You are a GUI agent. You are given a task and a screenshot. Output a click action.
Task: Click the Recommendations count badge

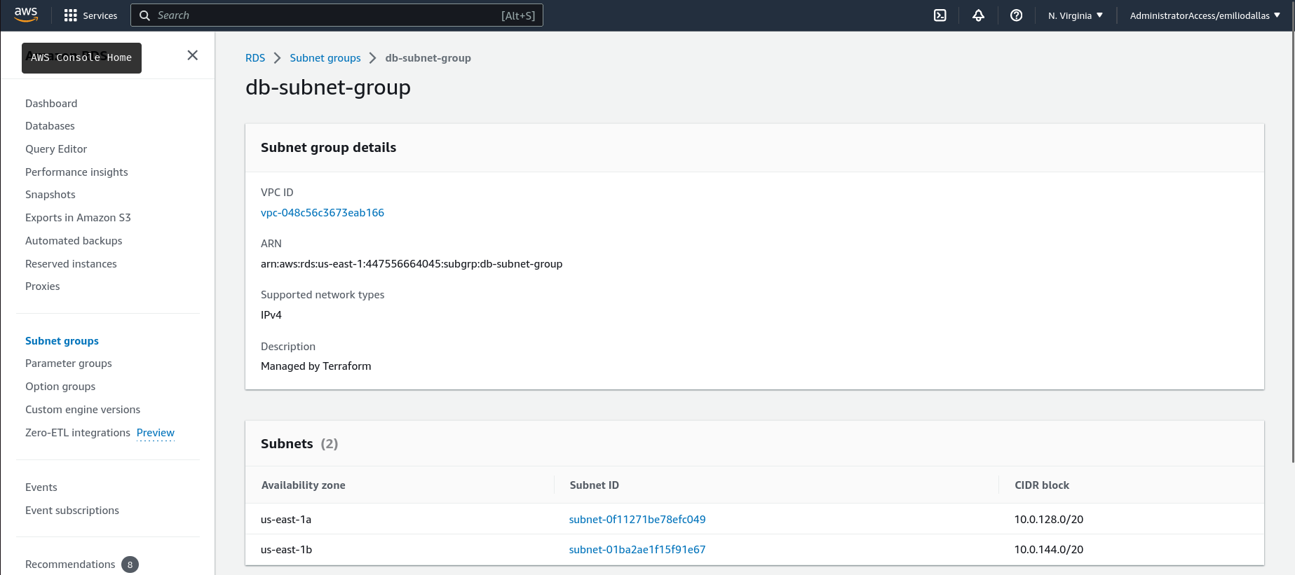[130, 564]
